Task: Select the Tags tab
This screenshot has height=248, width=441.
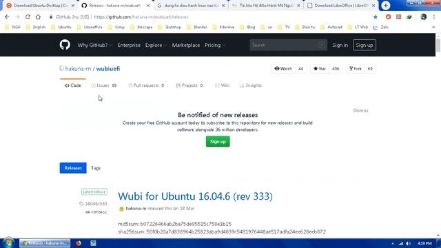Action: click(x=96, y=168)
